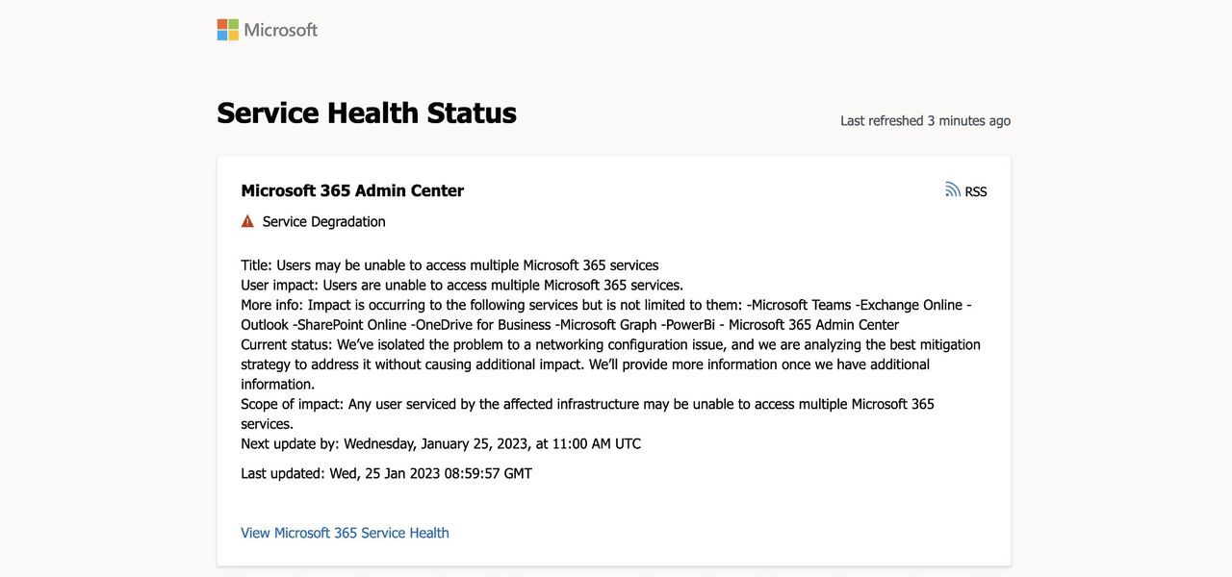This screenshot has height=577, width=1232.
Task: Click the Microsoft wordmark text
Action: [280, 30]
